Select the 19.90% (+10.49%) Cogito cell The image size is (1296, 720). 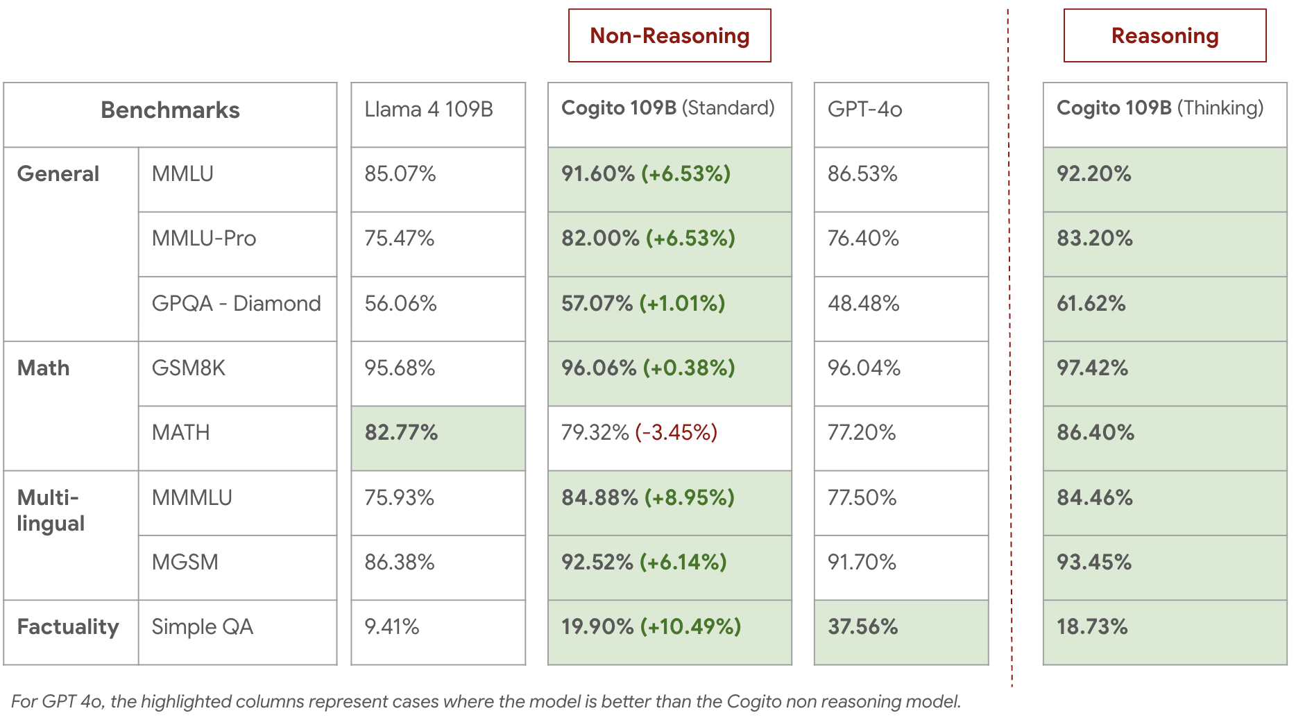tap(669, 627)
